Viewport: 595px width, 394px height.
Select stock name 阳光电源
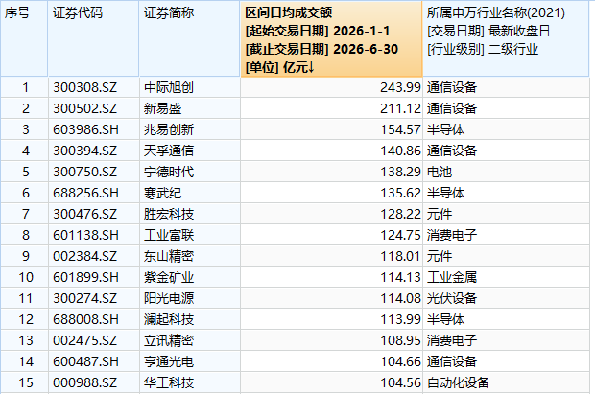(x=169, y=298)
